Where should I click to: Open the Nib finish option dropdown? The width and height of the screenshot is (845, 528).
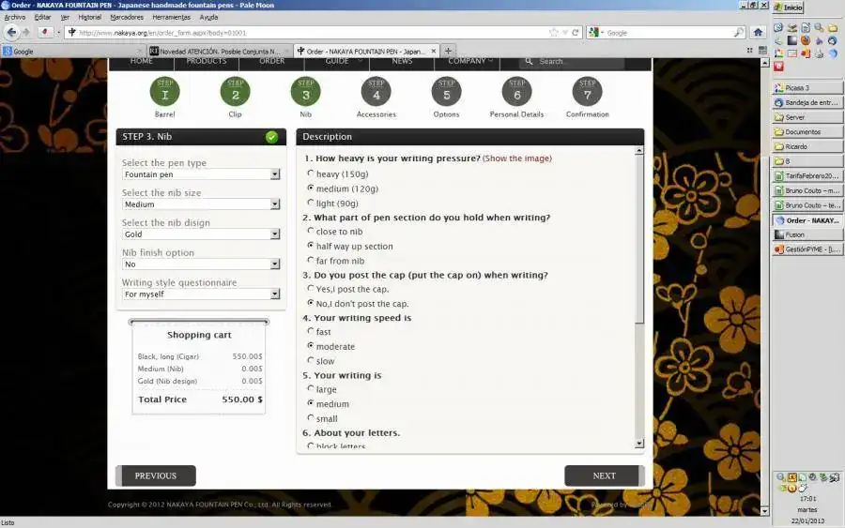coord(201,264)
